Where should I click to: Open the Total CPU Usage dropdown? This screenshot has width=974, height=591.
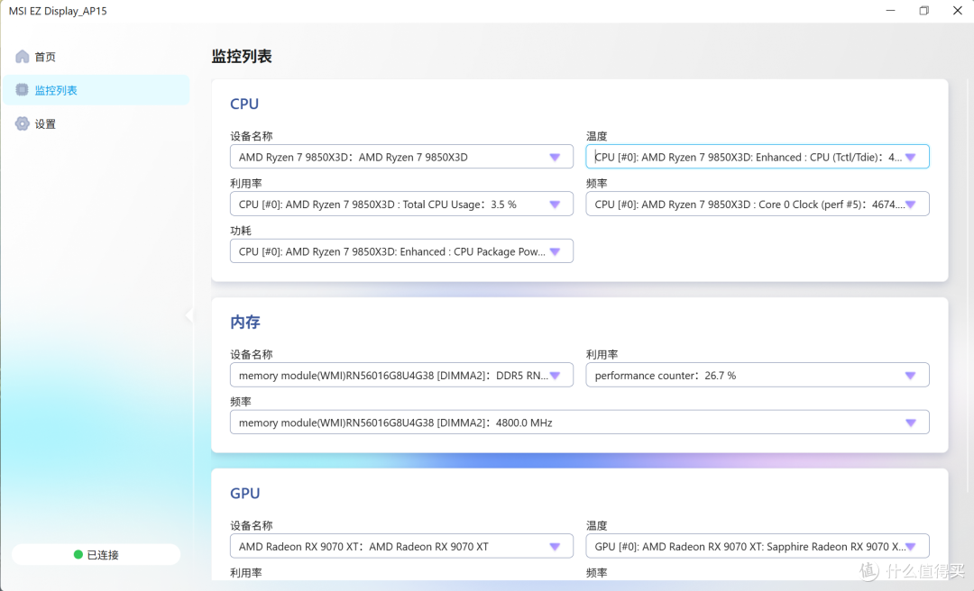(x=401, y=205)
